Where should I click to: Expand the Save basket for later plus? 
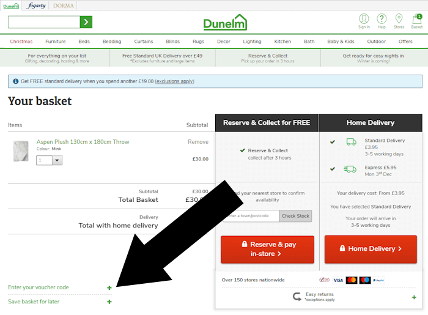(x=109, y=302)
